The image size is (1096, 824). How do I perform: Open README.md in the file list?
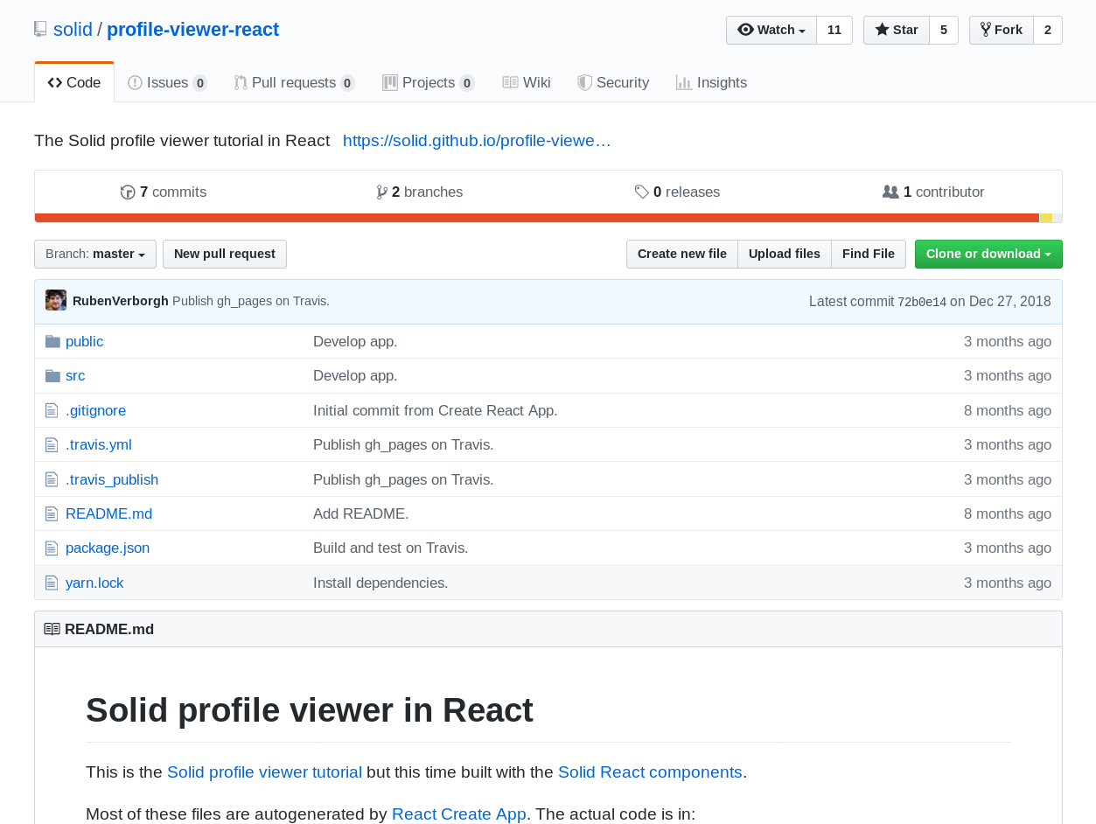click(109, 513)
